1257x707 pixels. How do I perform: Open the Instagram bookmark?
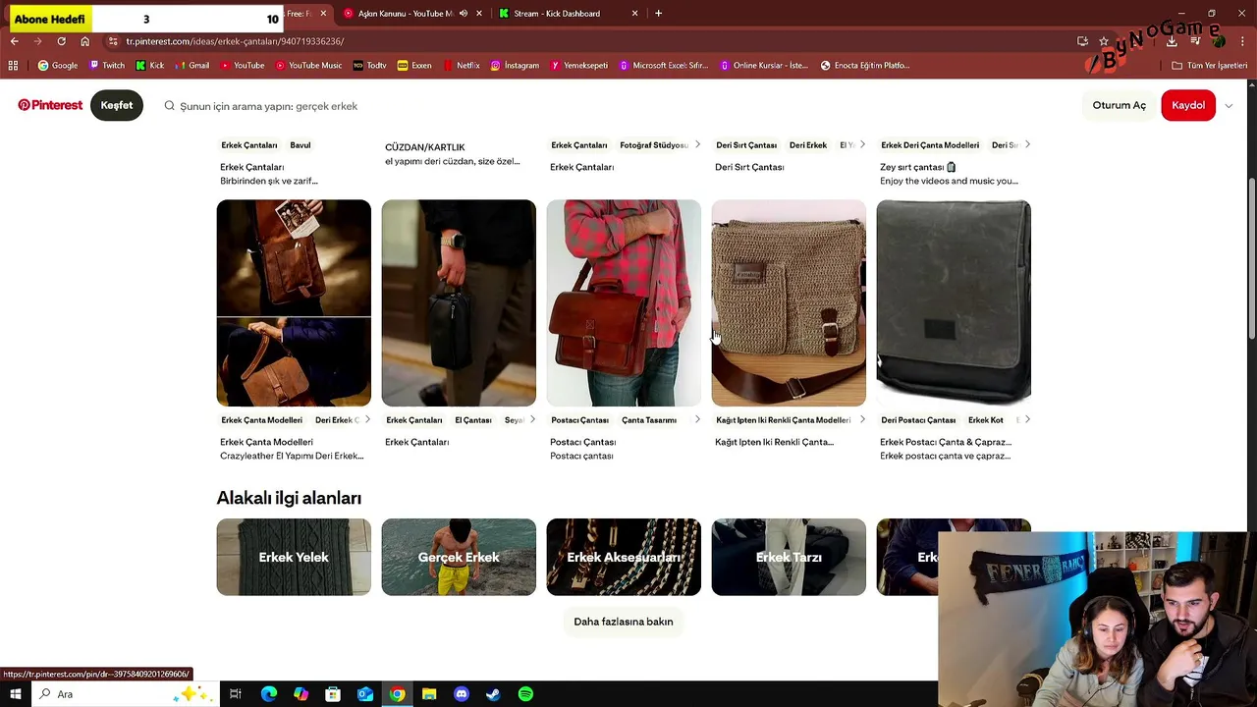pos(515,66)
